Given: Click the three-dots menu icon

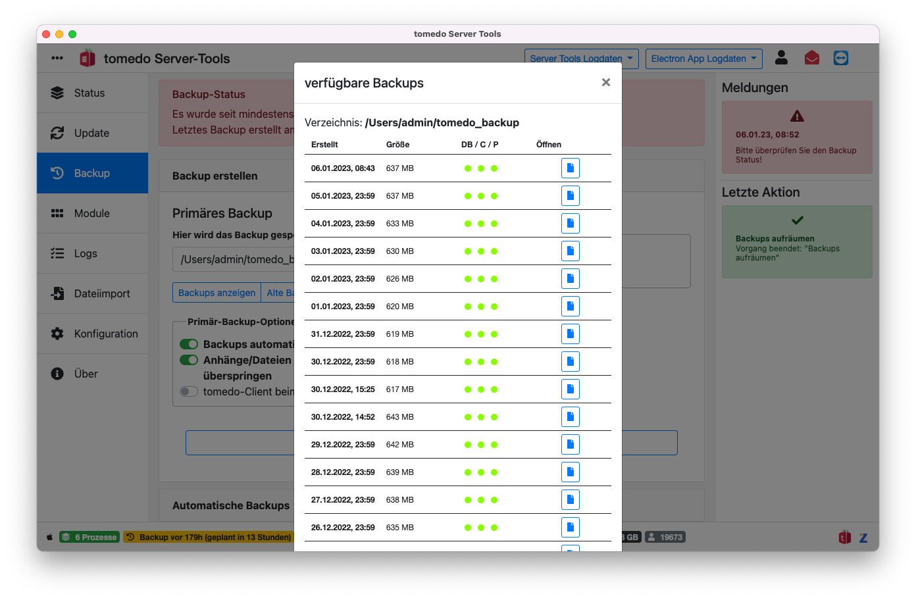Looking at the screenshot, I should pyautogui.click(x=57, y=58).
